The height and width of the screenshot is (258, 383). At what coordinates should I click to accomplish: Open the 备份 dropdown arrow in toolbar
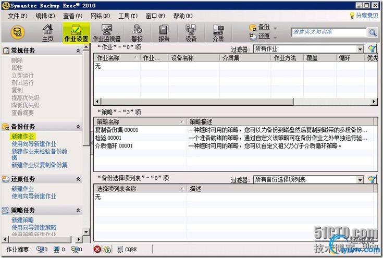pos(275,28)
